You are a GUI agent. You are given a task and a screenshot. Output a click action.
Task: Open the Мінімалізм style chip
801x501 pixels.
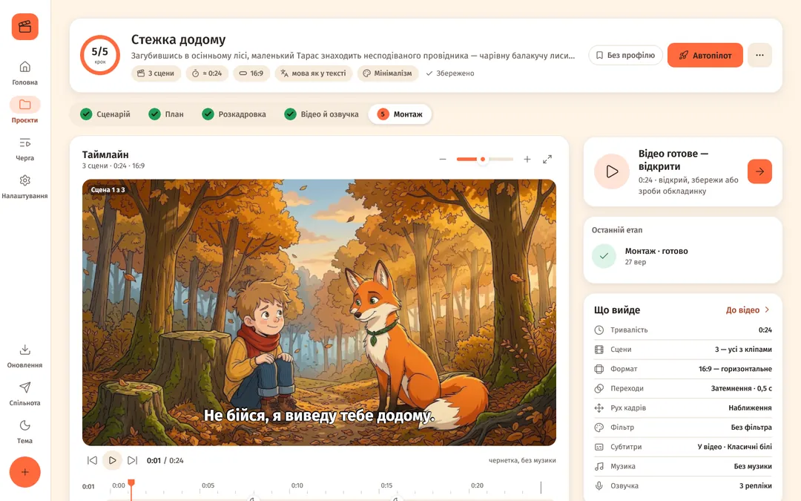(387, 73)
